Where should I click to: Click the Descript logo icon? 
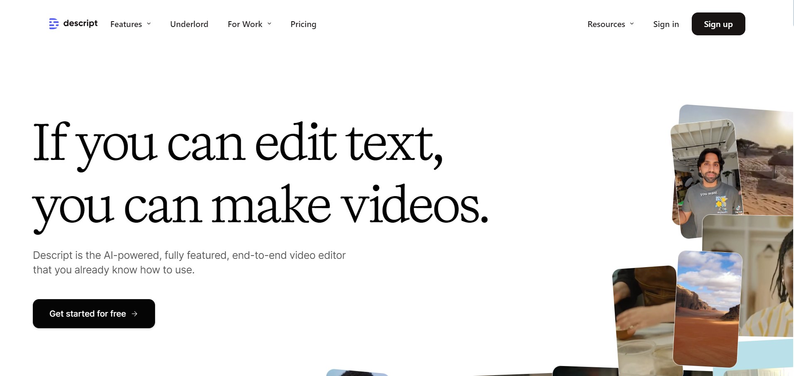tap(54, 24)
